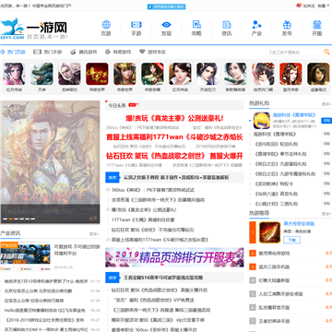Switch to the 腾讯游戏 tab
Image resolution: width=332 pixels, height=332 pixels.
point(83,52)
